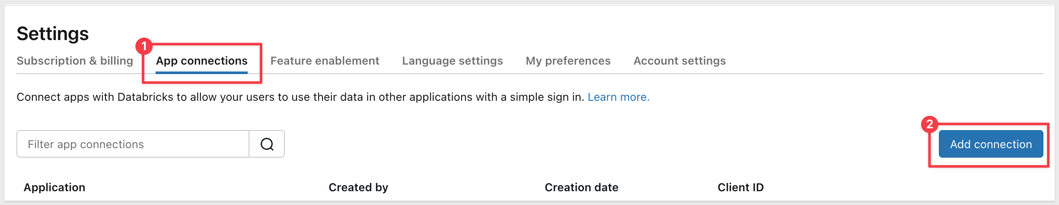Image resolution: width=1059 pixels, height=205 pixels.
Task: Select the App connections tab
Action: pos(201,61)
